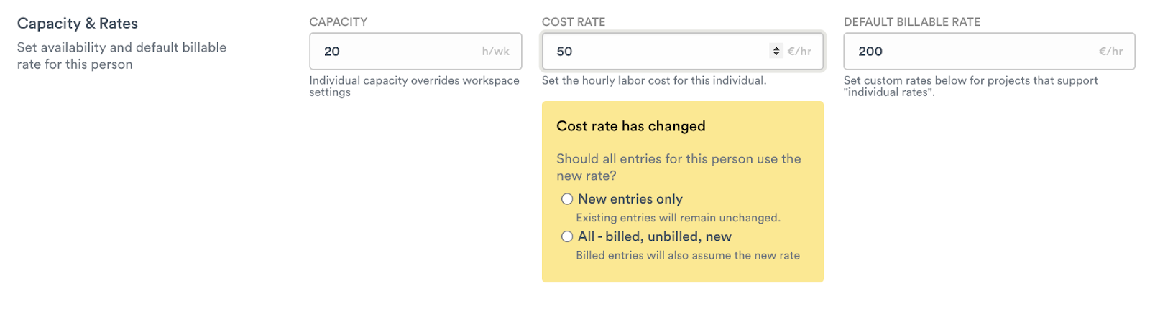This screenshot has height=311, width=1150.
Task: Click the "All - billed, unbilled, new" label text
Action: (x=655, y=236)
